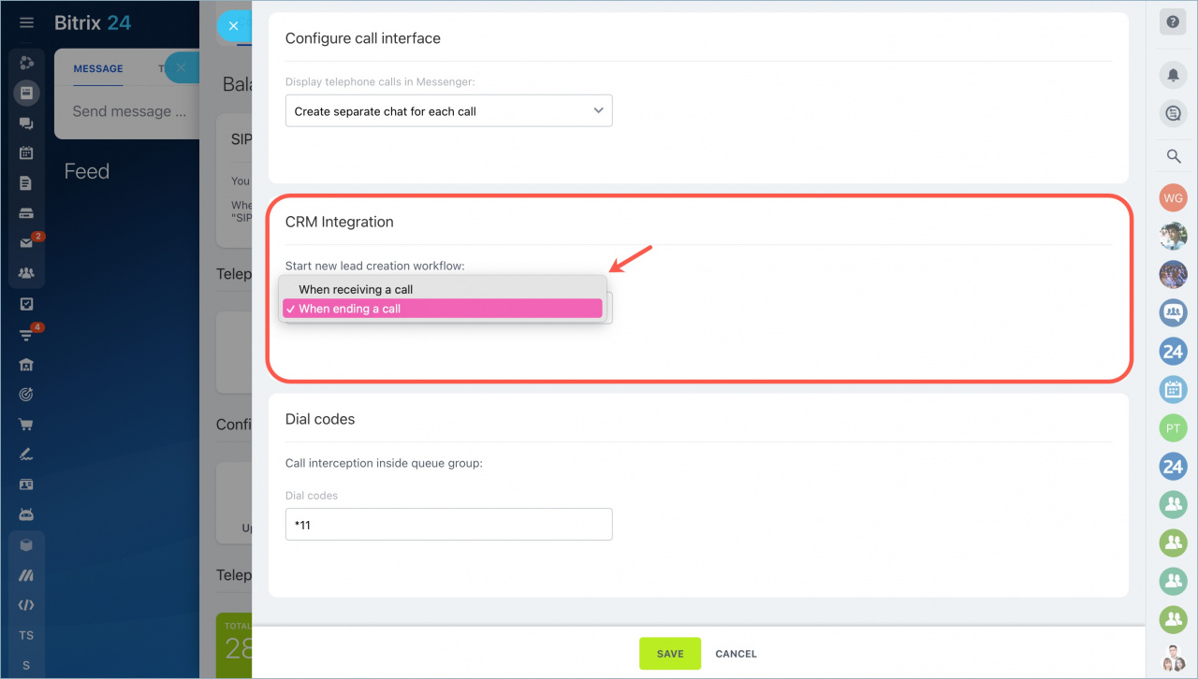Image resolution: width=1198 pixels, height=679 pixels.
Task: Open the shopping cart icon in left sidebar
Action: 26,425
